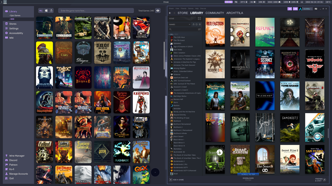Go back with Steam's back arrow
Screen dimensions: 332x186
[170, 13]
